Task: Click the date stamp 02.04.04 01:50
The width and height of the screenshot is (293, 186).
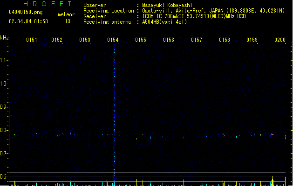Action: (x=28, y=21)
